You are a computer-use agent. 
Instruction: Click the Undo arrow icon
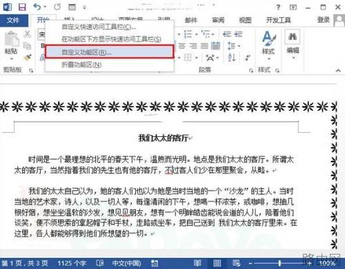[37, 7]
